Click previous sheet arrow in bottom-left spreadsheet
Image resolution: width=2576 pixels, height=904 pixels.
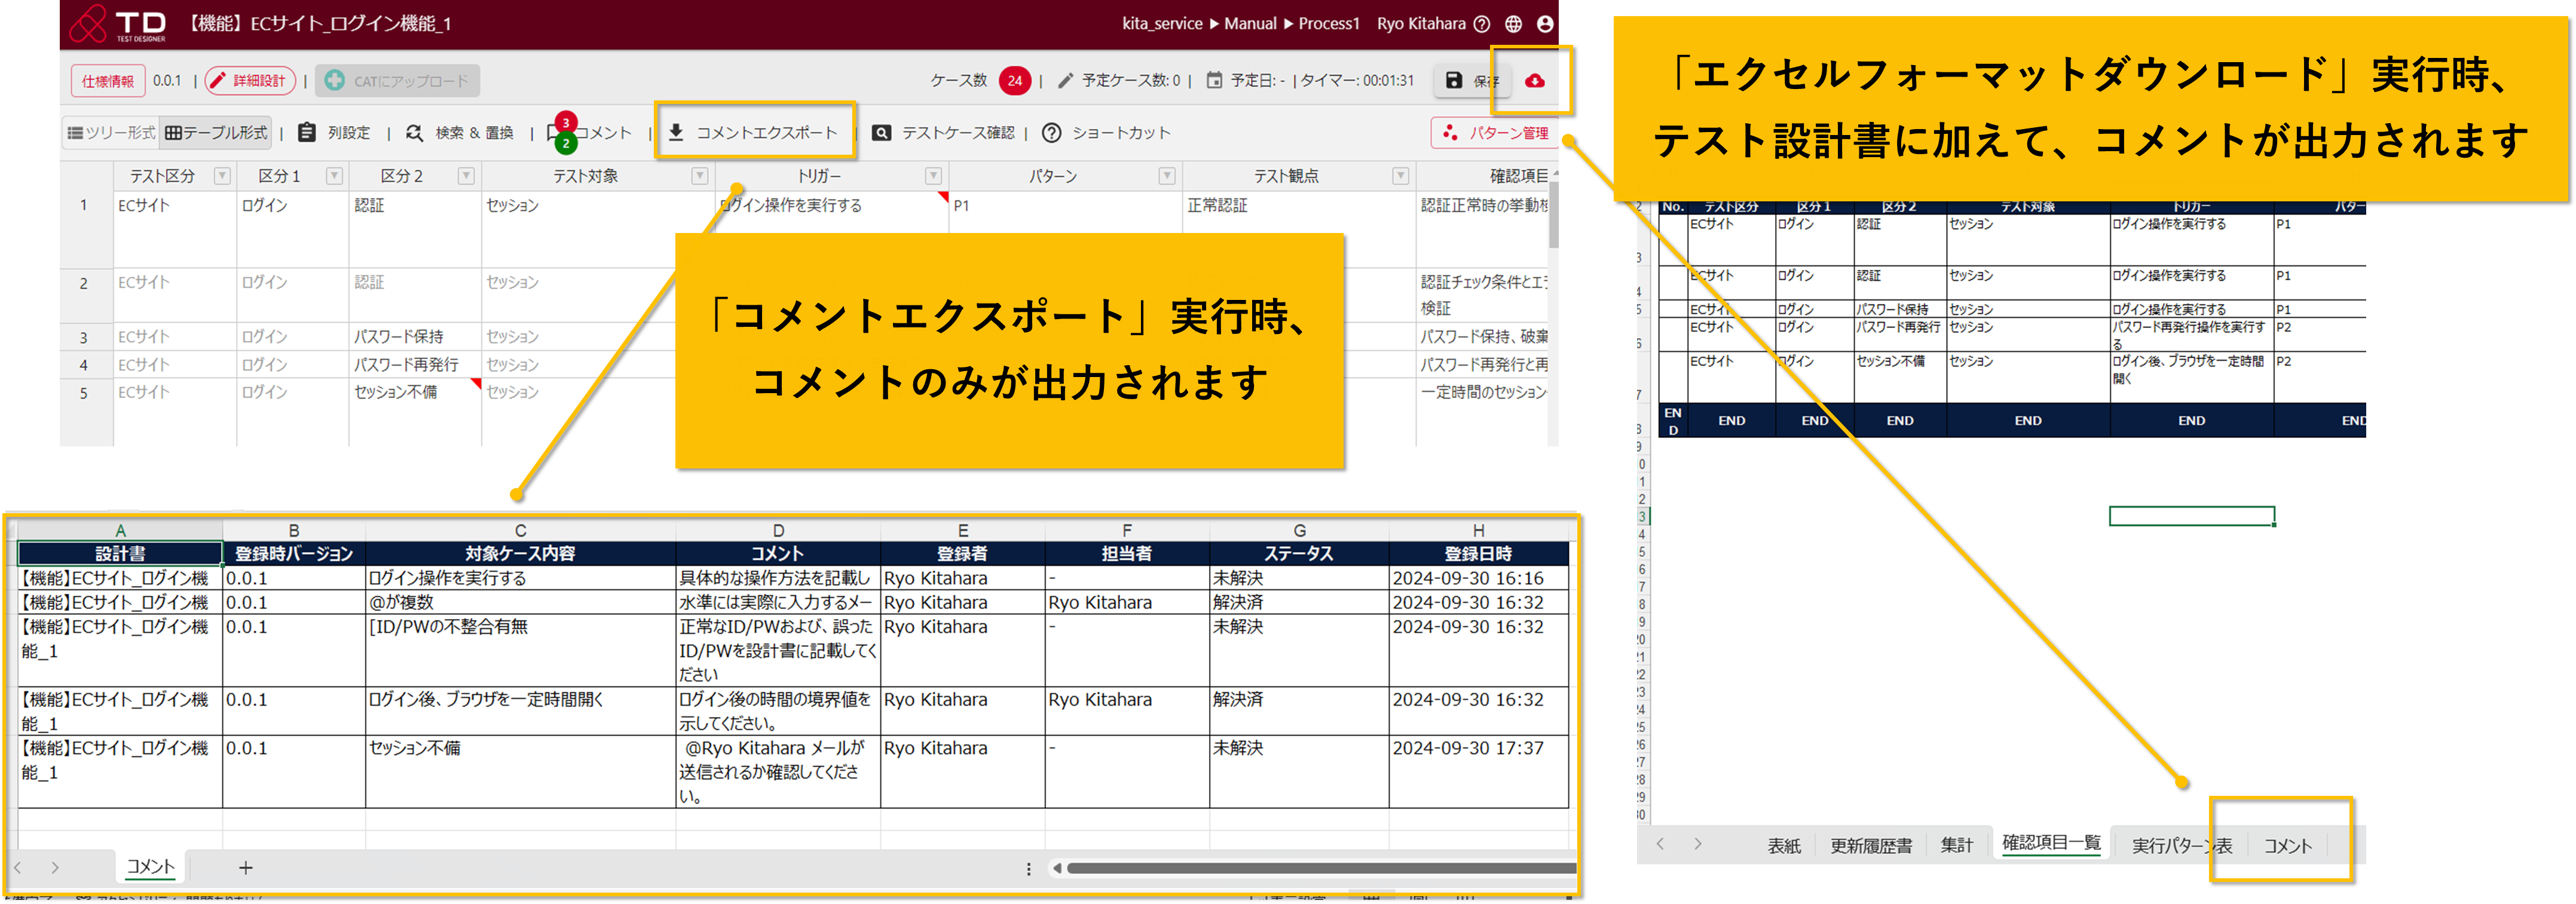(18, 868)
